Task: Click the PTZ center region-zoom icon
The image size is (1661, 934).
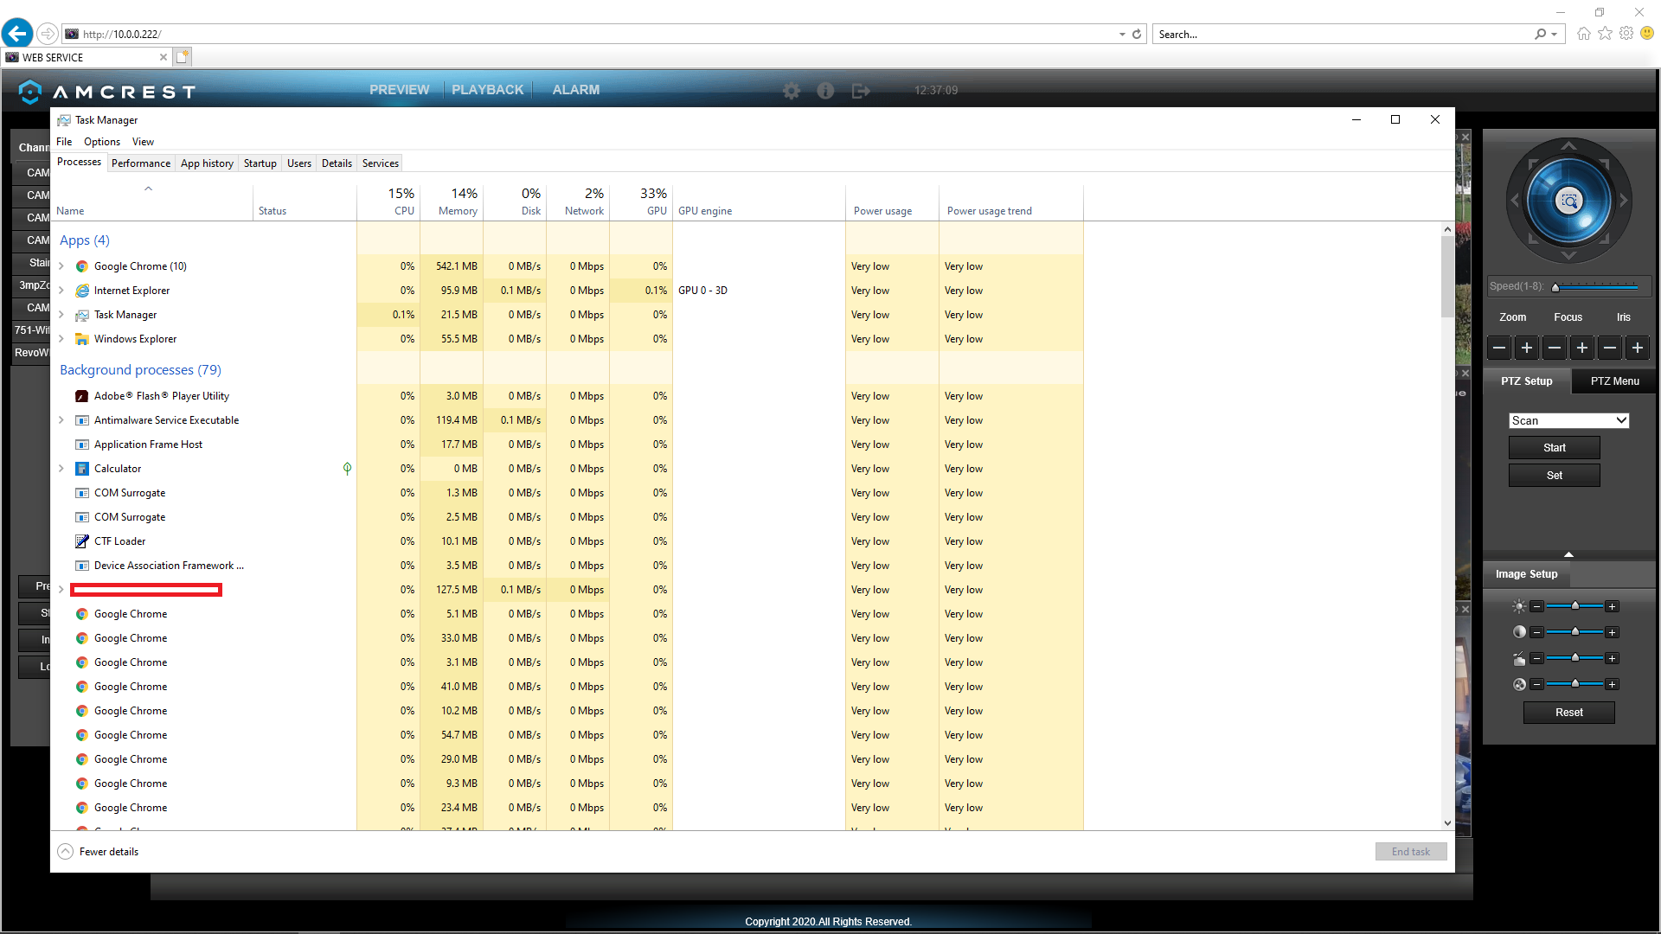Action: tap(1568, 201)
